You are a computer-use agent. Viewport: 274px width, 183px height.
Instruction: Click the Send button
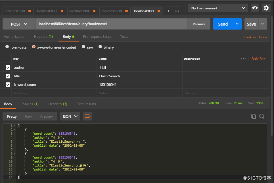point(223,24)
